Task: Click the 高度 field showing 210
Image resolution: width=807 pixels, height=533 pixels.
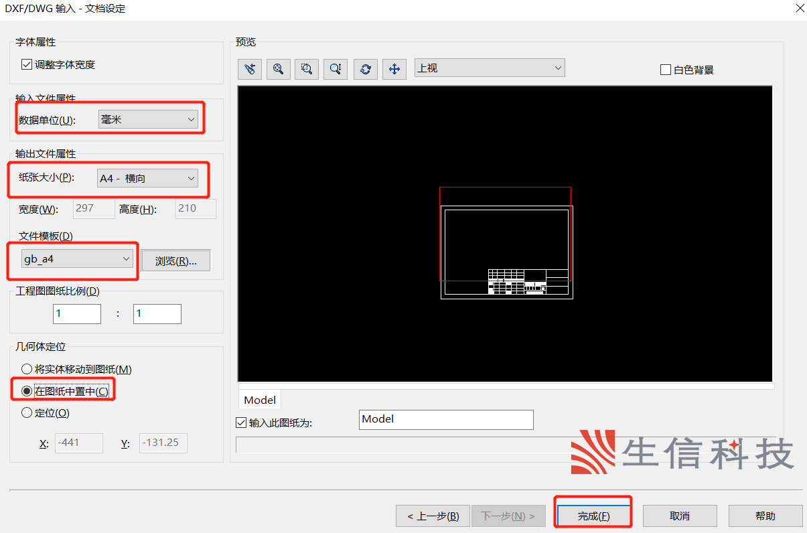Action: pyautogui.click(x=196, y=209)
